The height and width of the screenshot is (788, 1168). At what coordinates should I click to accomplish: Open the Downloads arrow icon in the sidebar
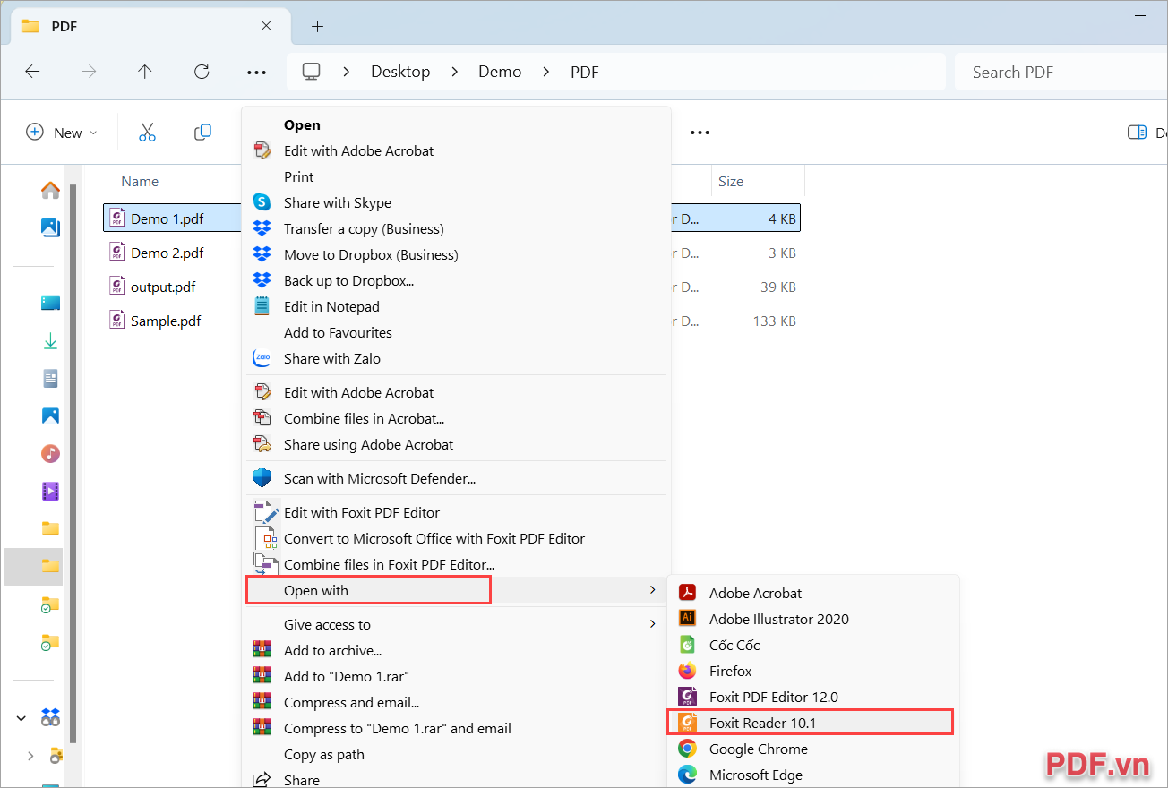(50, 341)
